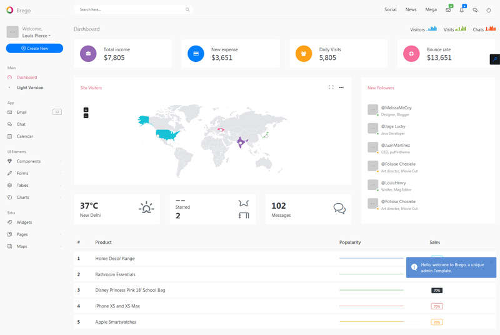Click into the Search here field
This screenshot has height=335, width=500.
pos(128,10)
